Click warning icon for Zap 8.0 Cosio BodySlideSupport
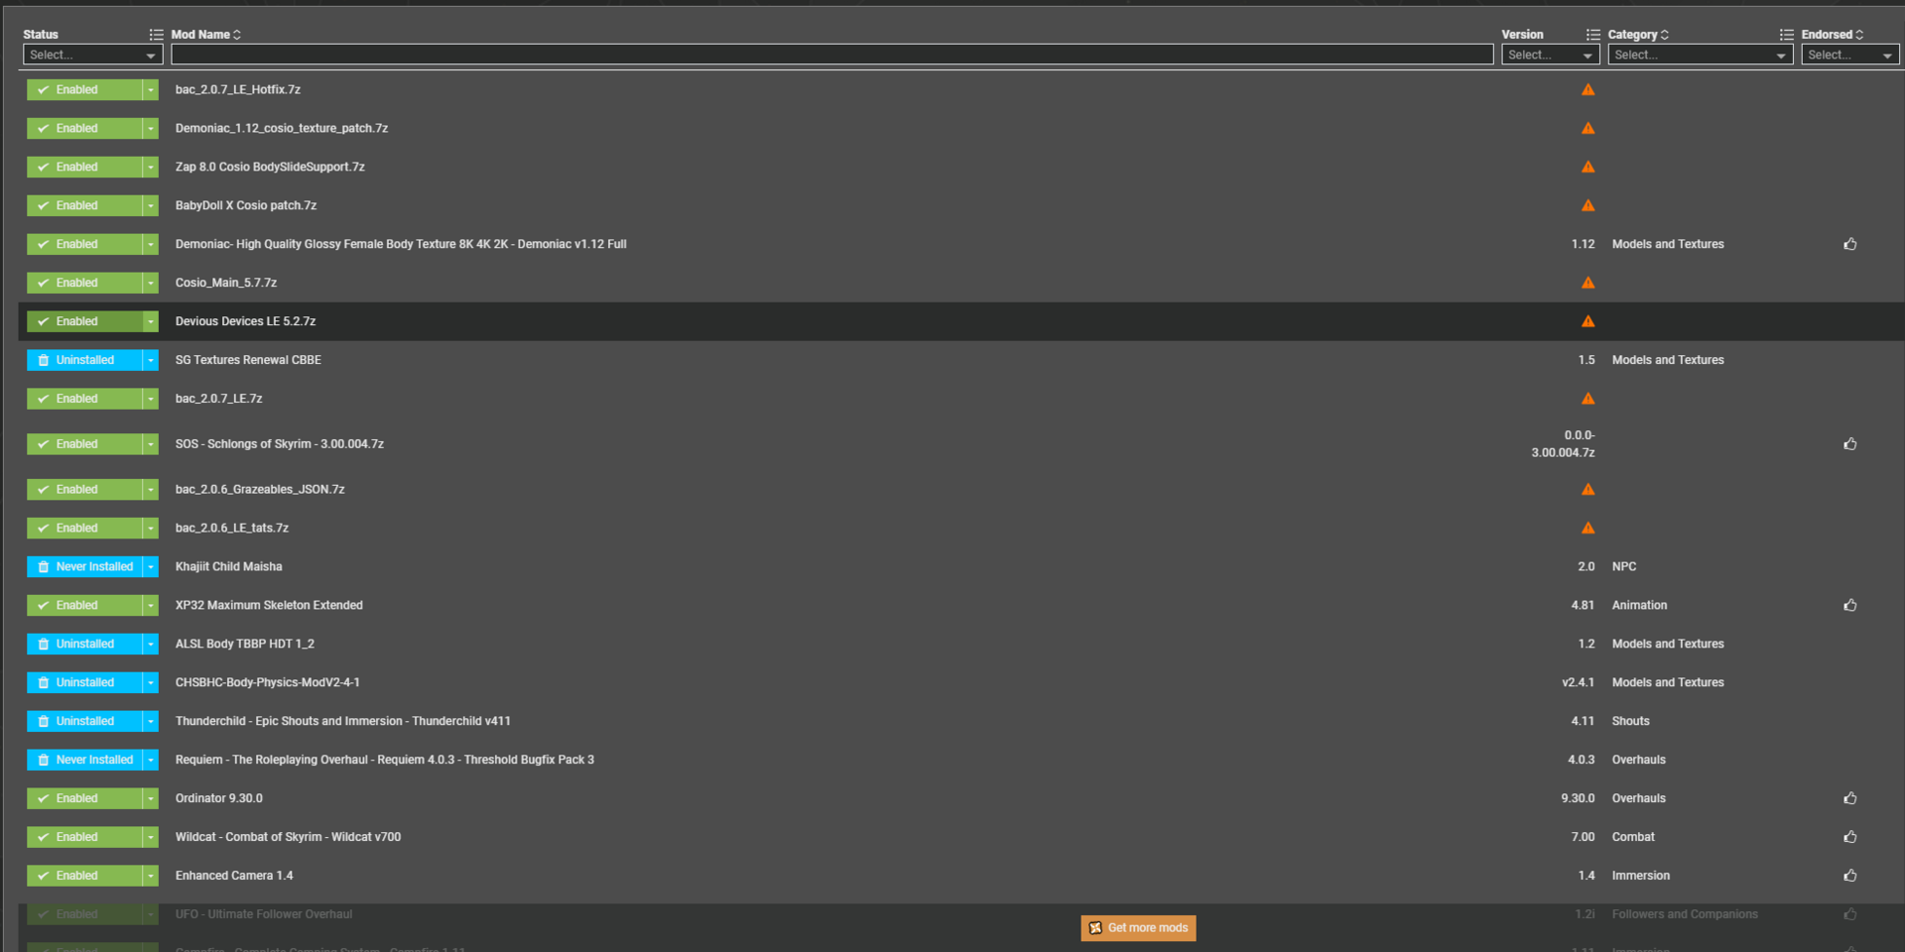The height and width of the screenshot is (952, 1905). [1587, 167]
